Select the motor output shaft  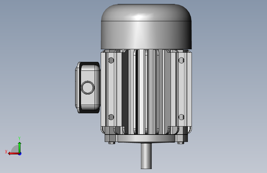[146, 156]
